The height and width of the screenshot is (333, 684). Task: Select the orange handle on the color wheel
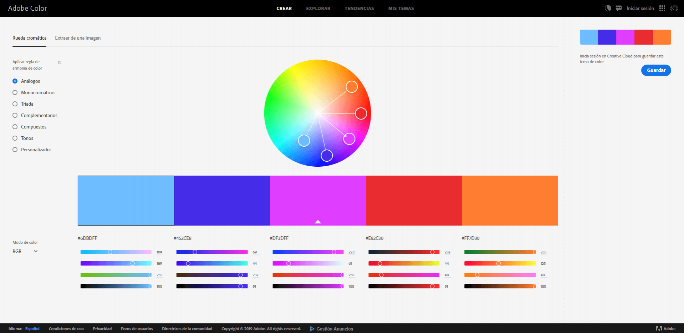(x=352, y=87)
